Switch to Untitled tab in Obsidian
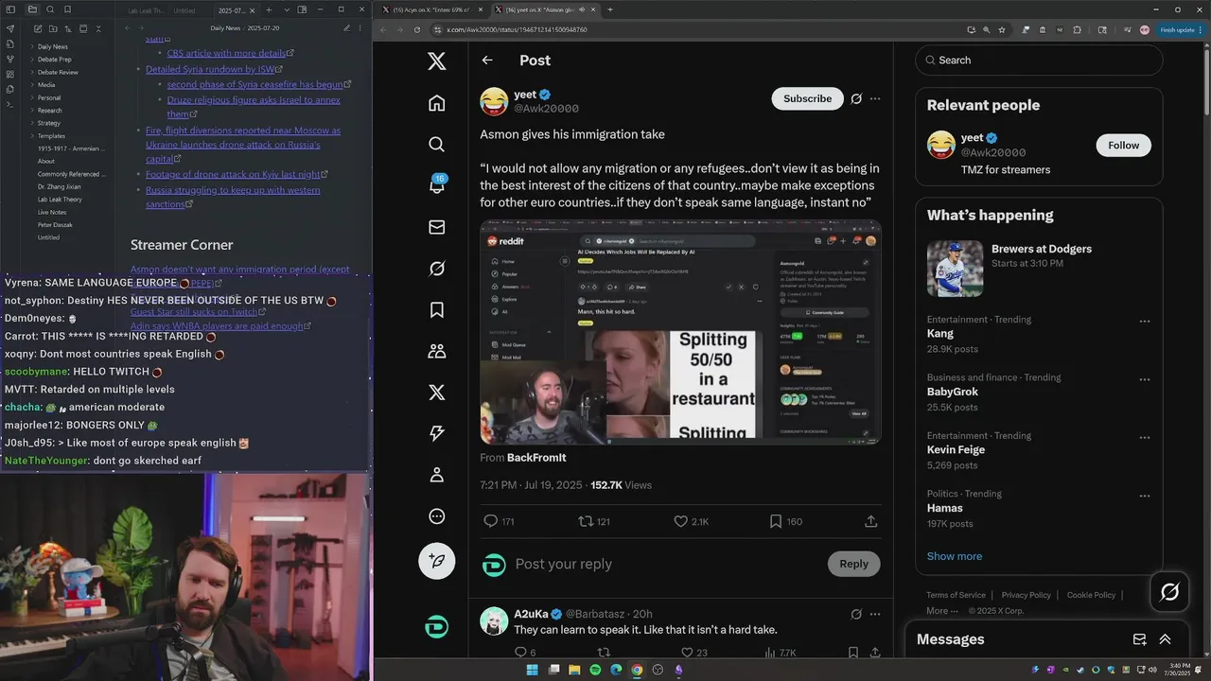 (184, 10)
